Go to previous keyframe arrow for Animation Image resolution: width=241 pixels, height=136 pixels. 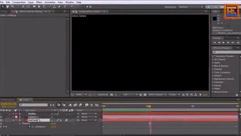click(x=1, y=127)
